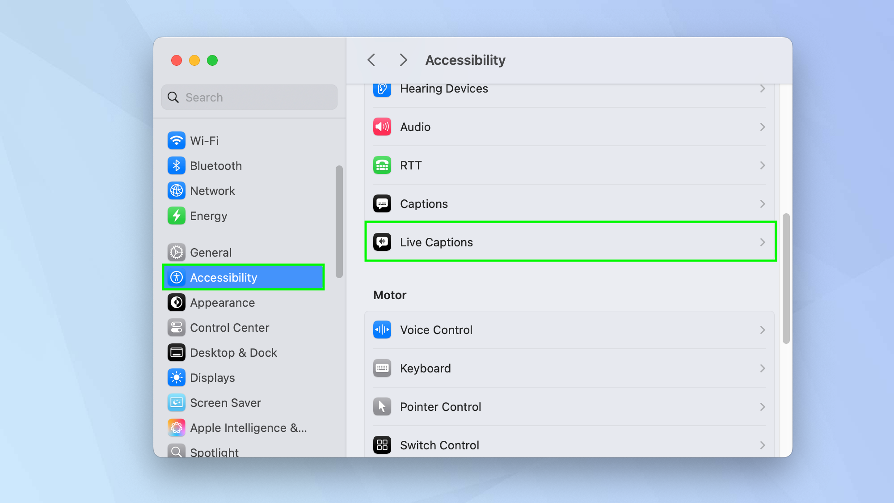Click the main pane vertical scrollbar

click(786, 278)
